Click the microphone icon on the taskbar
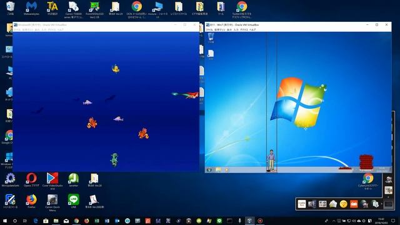The width and height of the screenshot is (400, 225). [x=239, y=221]
